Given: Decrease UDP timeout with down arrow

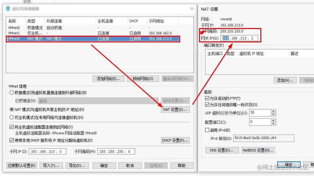Looking at the screenshot, I should click(x=273, y=114).
